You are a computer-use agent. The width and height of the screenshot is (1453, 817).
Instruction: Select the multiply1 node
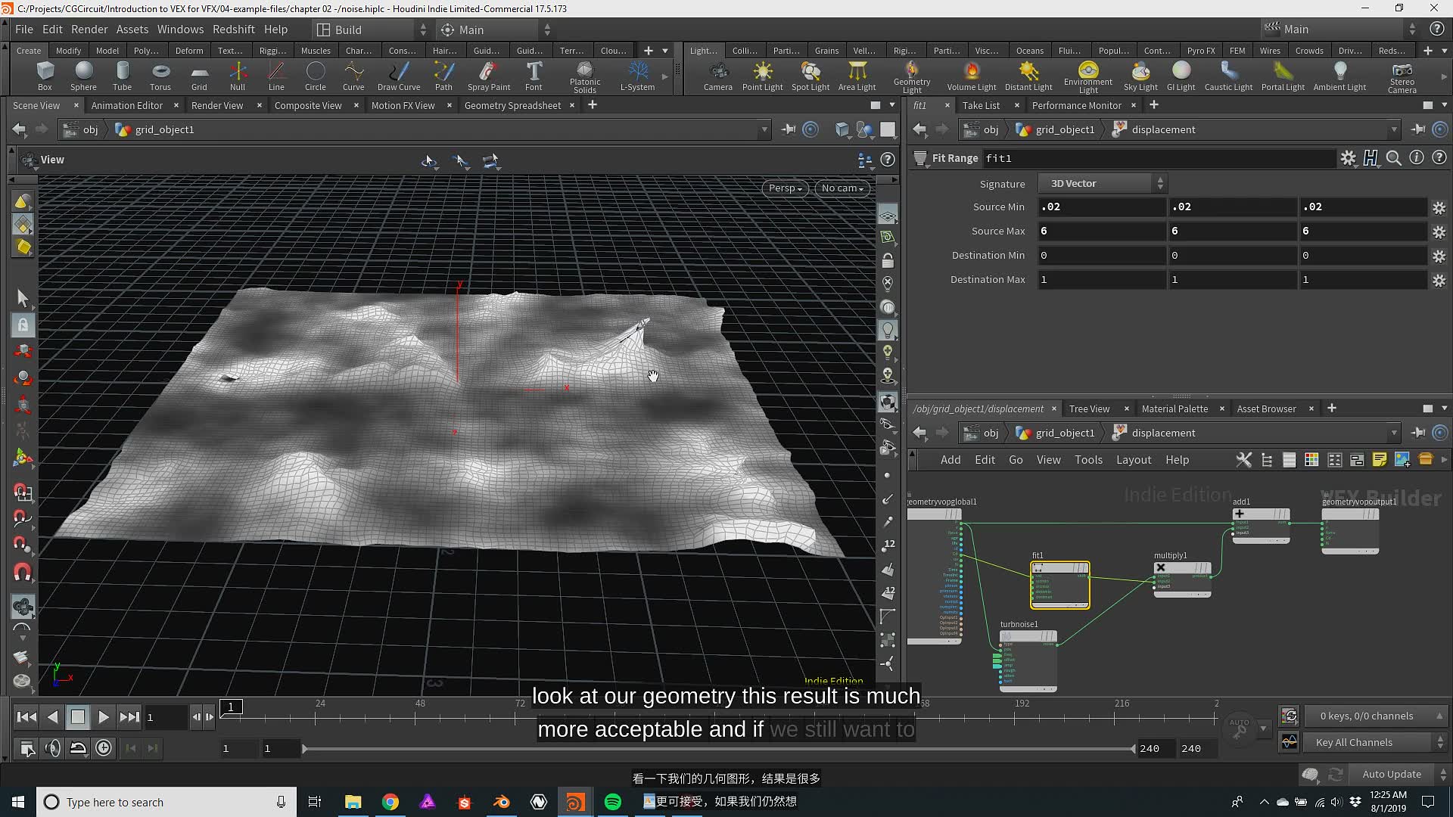coord(1182,579)
